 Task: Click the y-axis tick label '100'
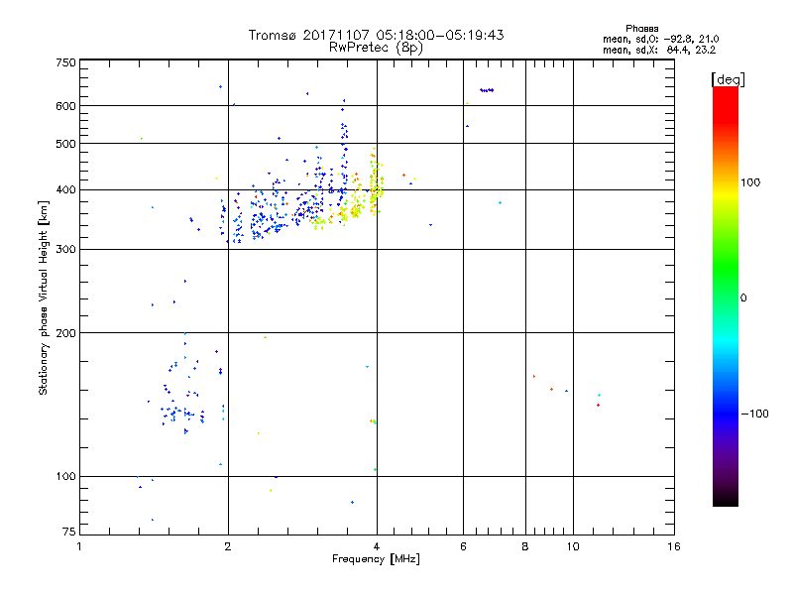[x=65, y=477]
